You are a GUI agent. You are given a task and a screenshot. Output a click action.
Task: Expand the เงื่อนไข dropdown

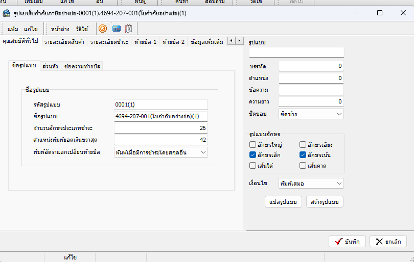point(311,183)
